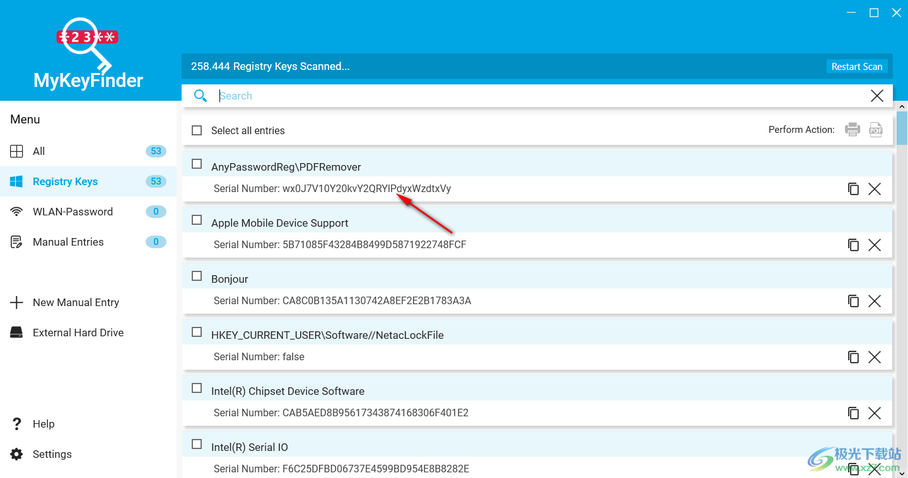Copy the NetacLockFile serial value
This screenshot has width=908, height=478.
853,357
